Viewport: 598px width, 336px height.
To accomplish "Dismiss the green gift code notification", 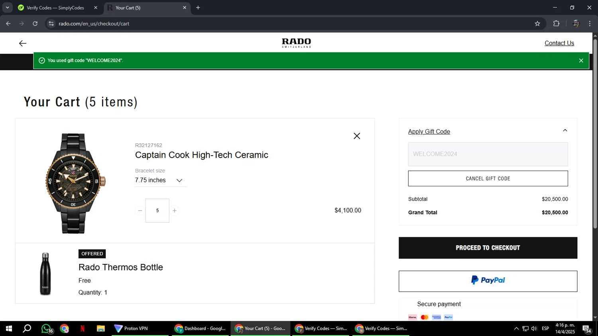I will click(x=581, y=61).
